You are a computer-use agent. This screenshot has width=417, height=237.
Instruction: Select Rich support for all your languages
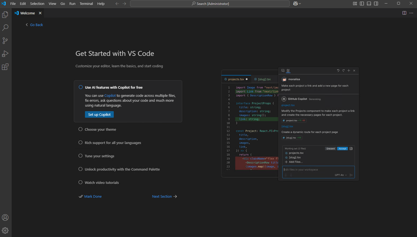(x=113, y=143)
